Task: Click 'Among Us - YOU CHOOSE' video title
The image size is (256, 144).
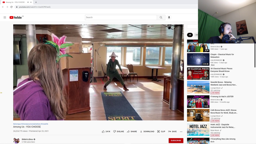Action: tap(27, 127)
